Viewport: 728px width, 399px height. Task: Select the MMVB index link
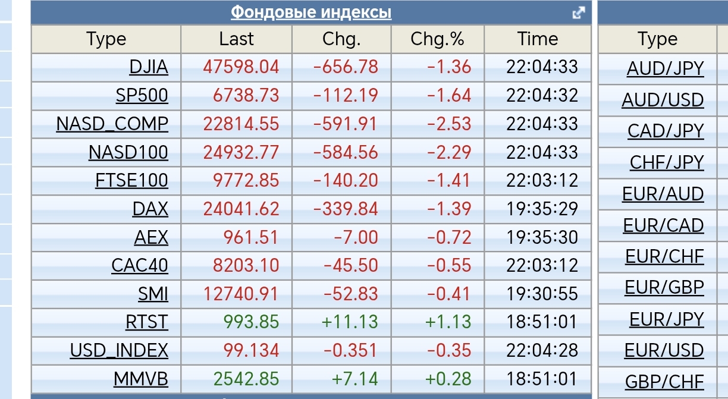coord(141,379)
